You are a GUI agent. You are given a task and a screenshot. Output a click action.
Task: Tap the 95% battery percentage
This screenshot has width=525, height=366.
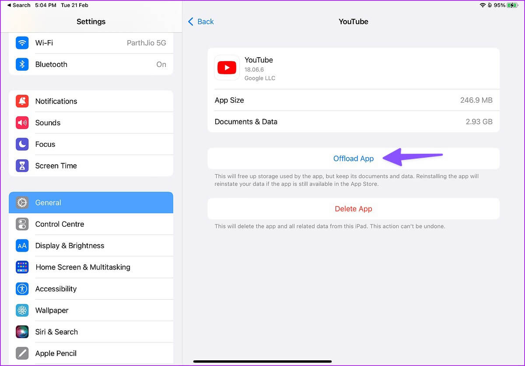pyautogui.click(x=500, y=5)
